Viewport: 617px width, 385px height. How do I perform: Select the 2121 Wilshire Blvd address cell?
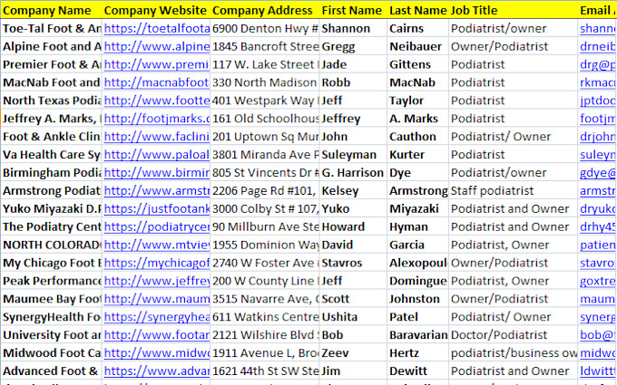tap(265, 334)
